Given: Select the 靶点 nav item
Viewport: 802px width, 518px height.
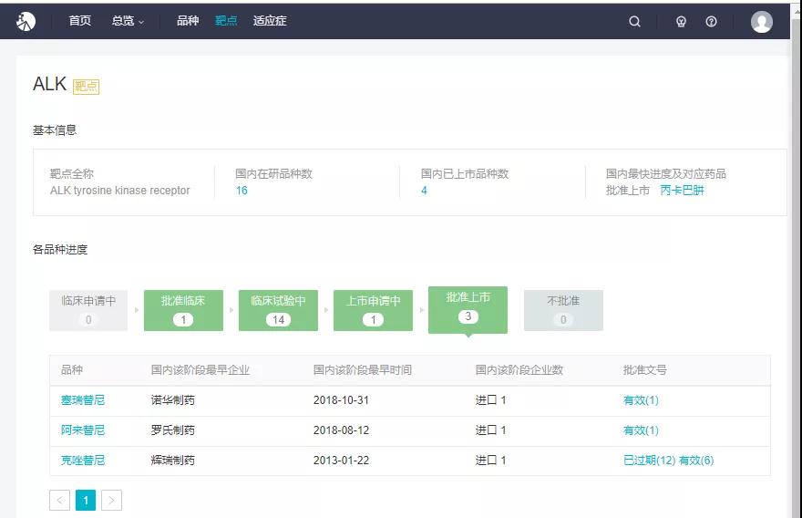Looking at the screenshot, I should pos(226,20).
